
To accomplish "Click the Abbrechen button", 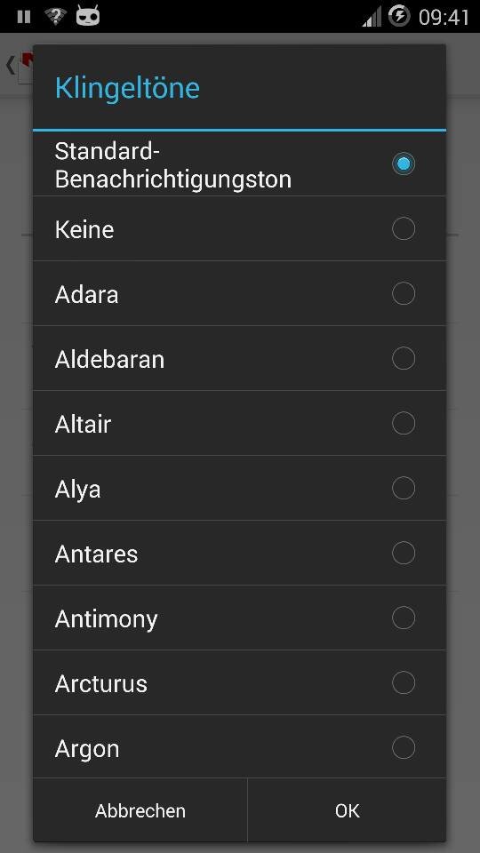I will click(x=140, y=810).
